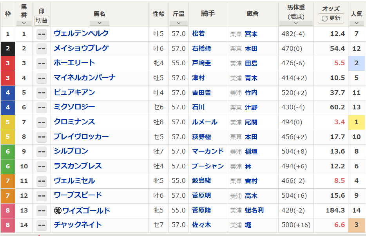
Task: Open the 馬名 column sort dropdown
Action: 99,23
